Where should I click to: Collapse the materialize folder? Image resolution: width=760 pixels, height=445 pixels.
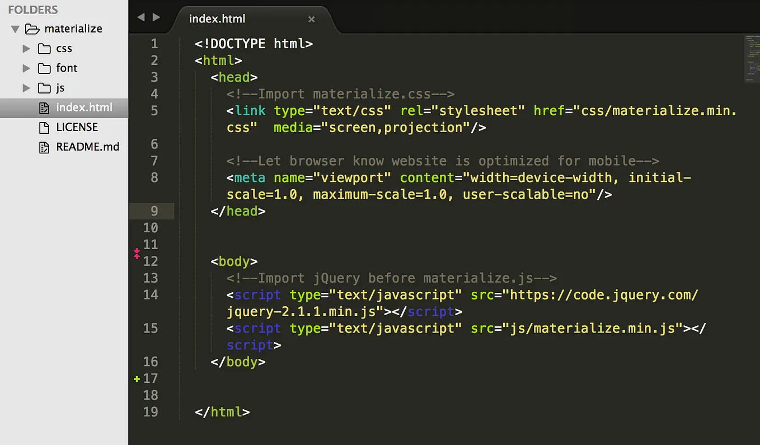[15, 29]
